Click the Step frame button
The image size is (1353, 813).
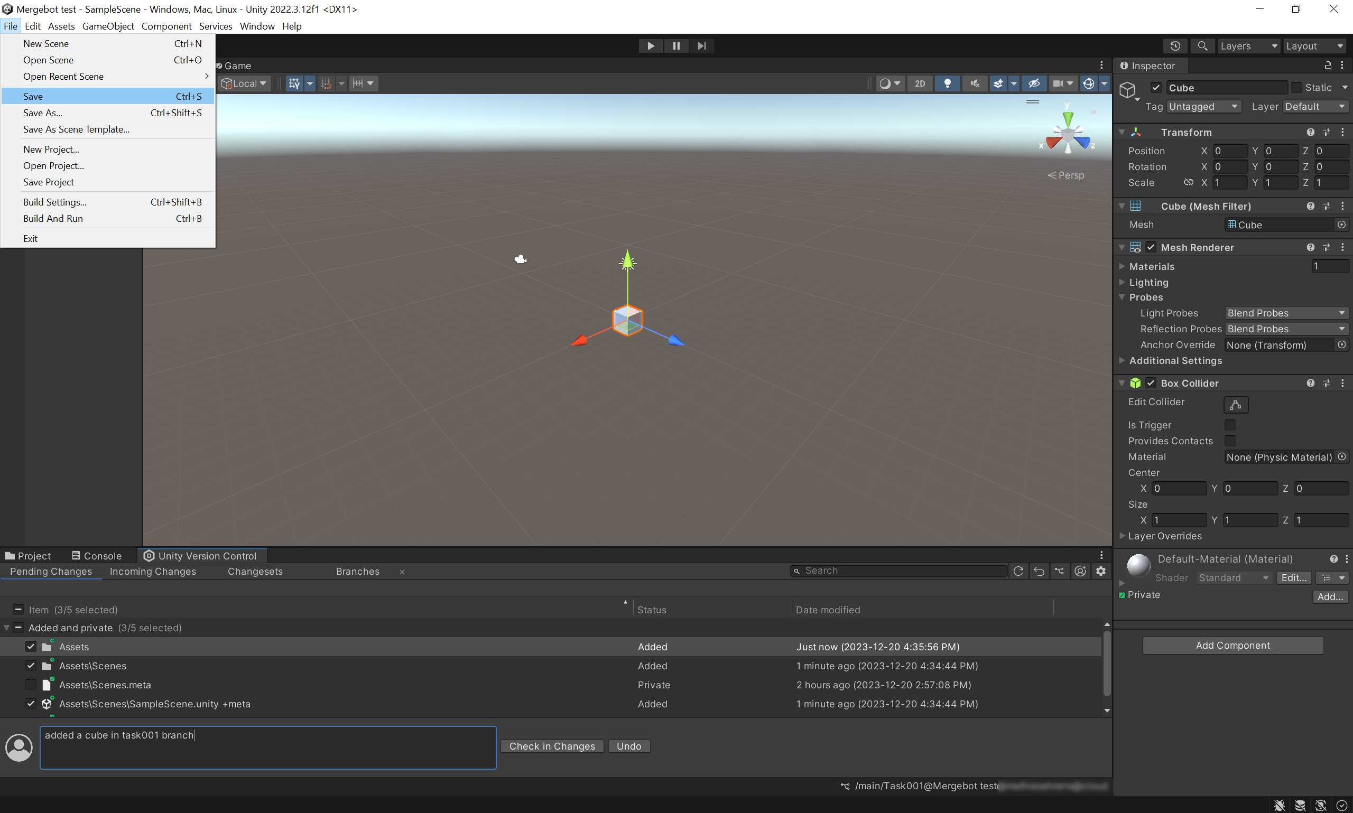click(701, 46)
